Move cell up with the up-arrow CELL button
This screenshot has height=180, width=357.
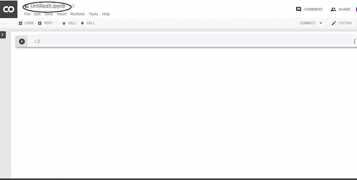coord(69,23)
